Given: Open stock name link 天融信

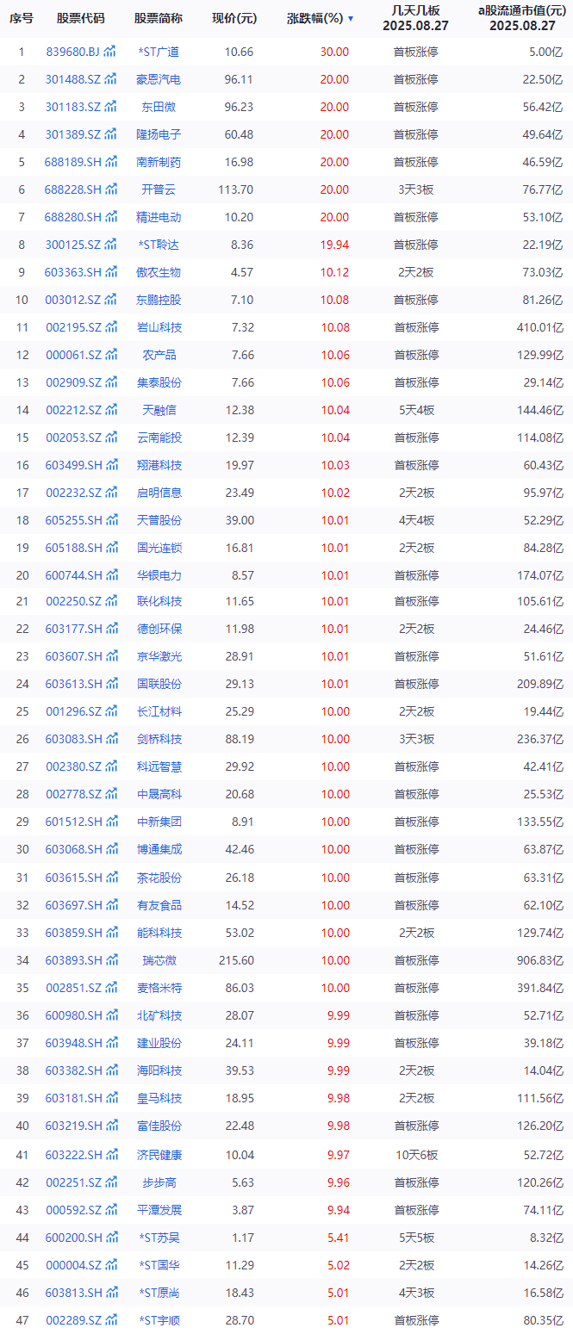Looking at the screenshot, I should (159, 410).
